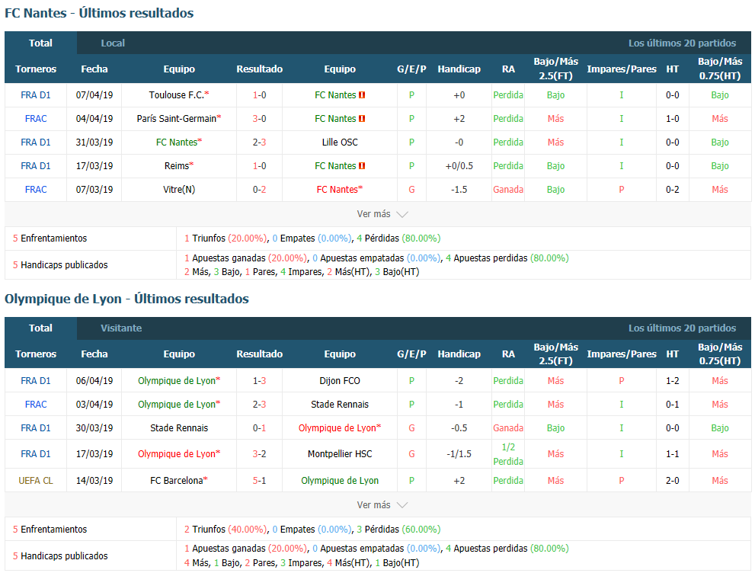This screenshot has height=573, width=755.
Task: Click the 5-1 result of FC Barcelona match
Action: [x=260, y=481]
